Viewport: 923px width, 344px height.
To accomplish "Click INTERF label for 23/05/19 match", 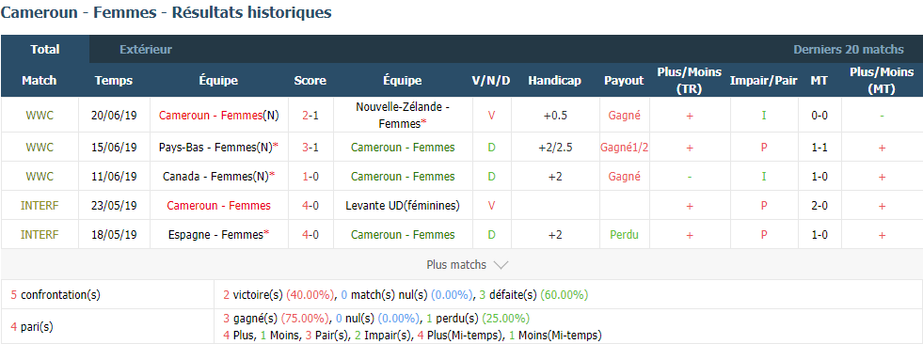I will (40, 206).
